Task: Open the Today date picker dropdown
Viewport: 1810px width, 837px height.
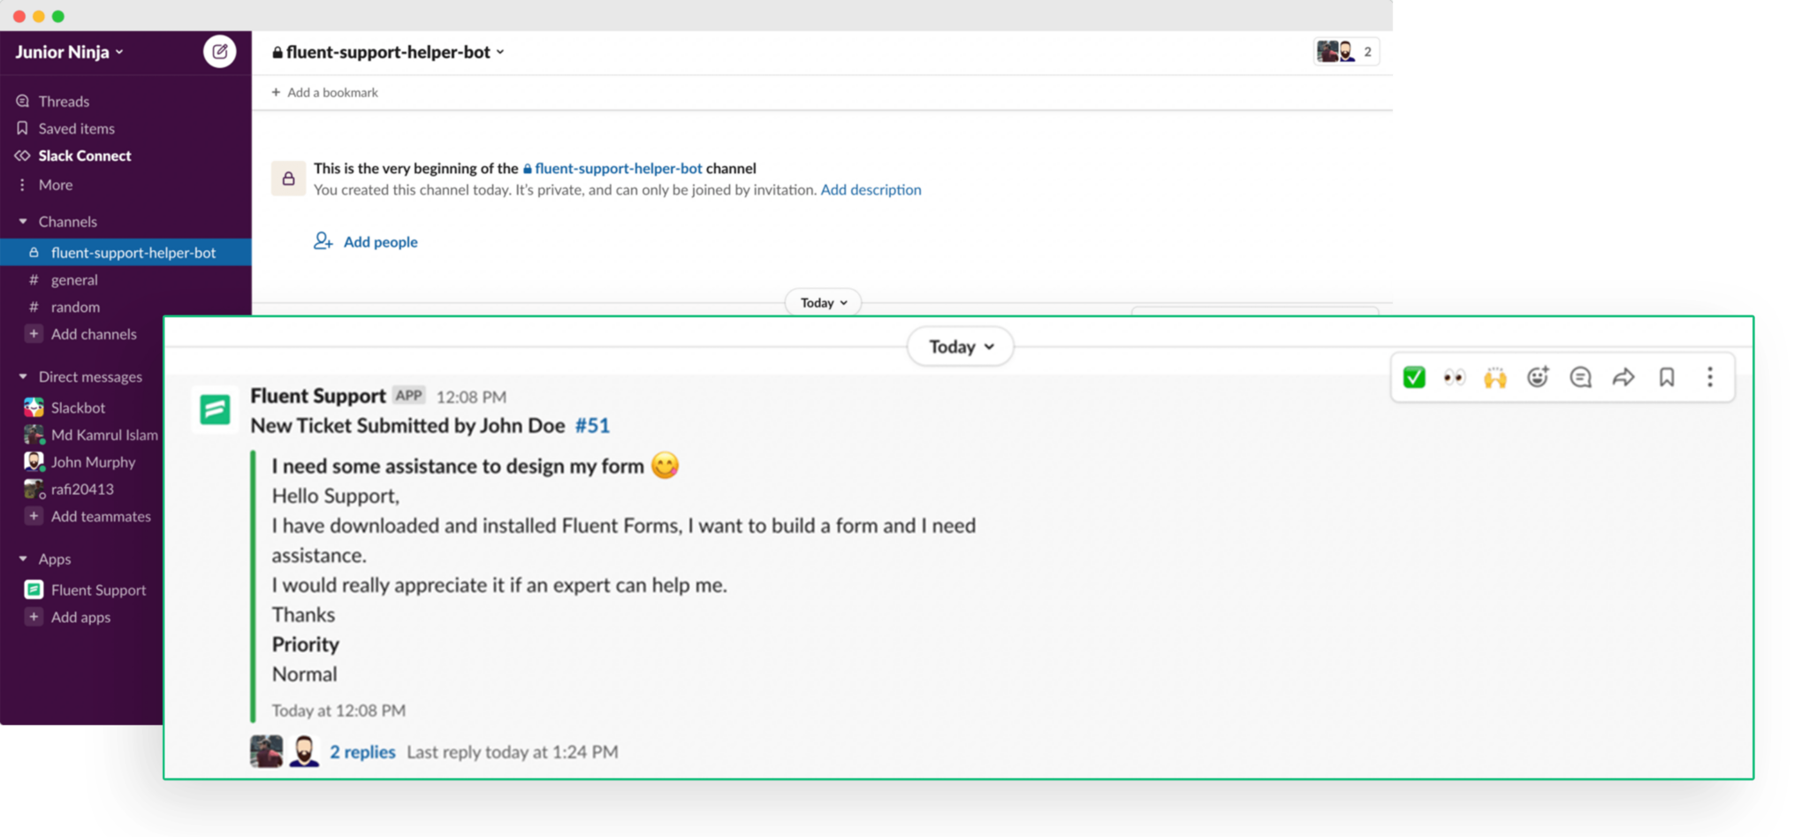Action: point(960,346)
